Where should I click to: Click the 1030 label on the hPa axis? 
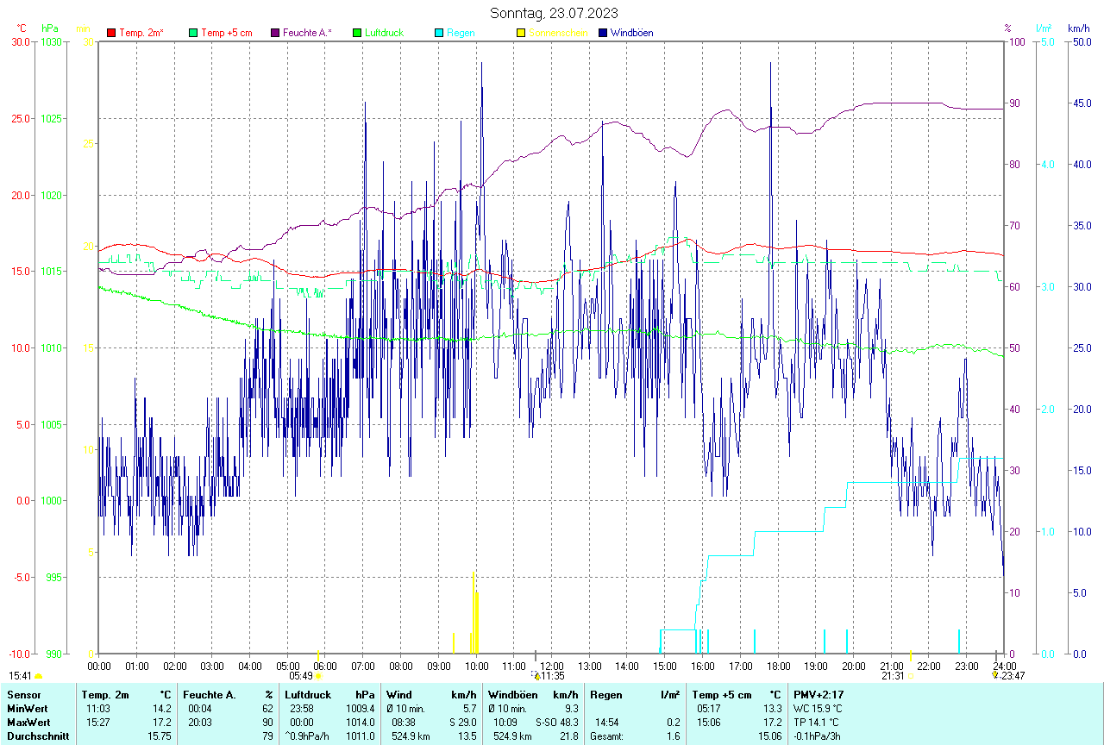click(53, 42)
